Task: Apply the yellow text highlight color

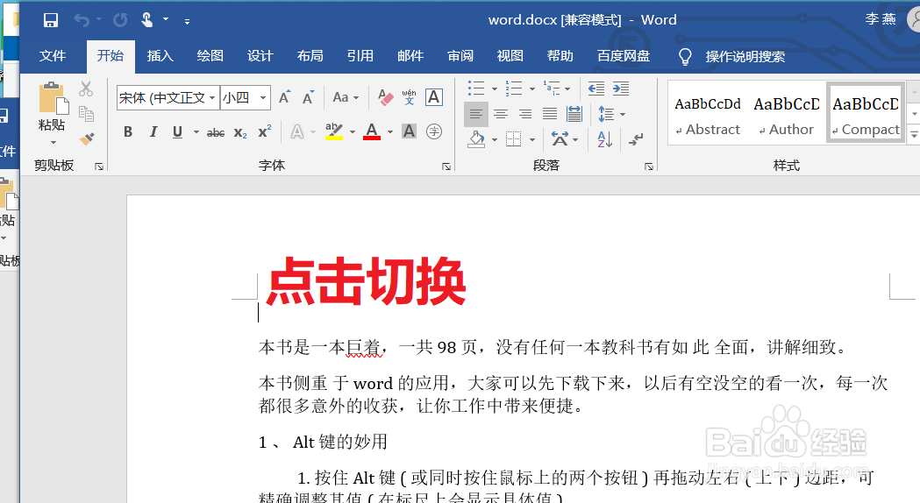Action: (334, 131)
